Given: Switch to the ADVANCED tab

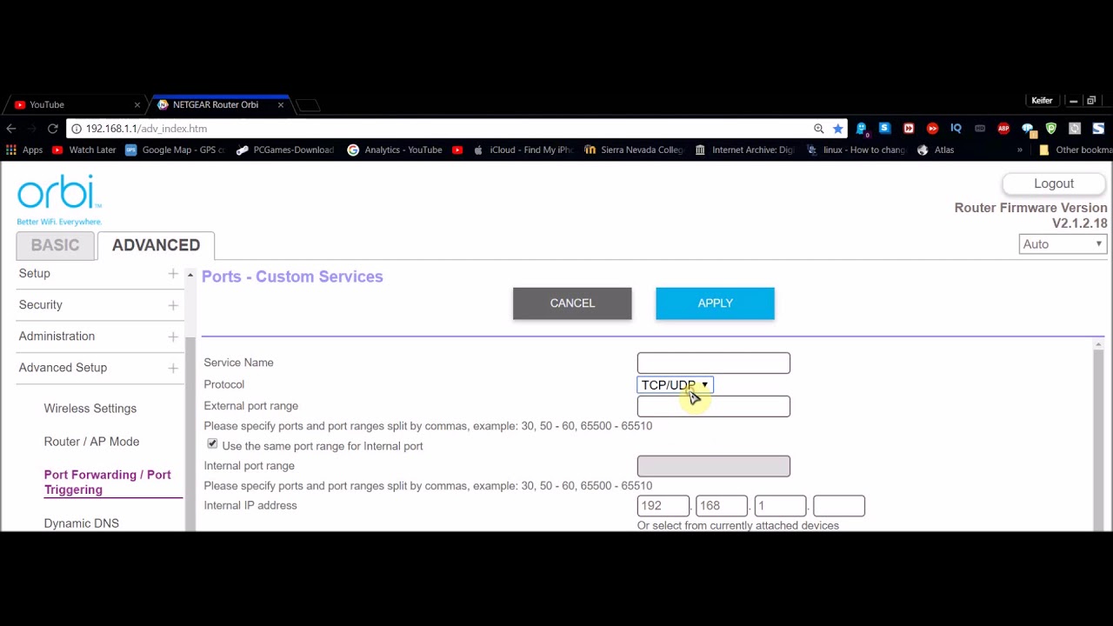Looking at the screenshot, I should (x=156, y=245).
